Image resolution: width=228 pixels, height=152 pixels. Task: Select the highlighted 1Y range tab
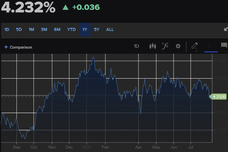pyautogui.click(x=85, y=30)
